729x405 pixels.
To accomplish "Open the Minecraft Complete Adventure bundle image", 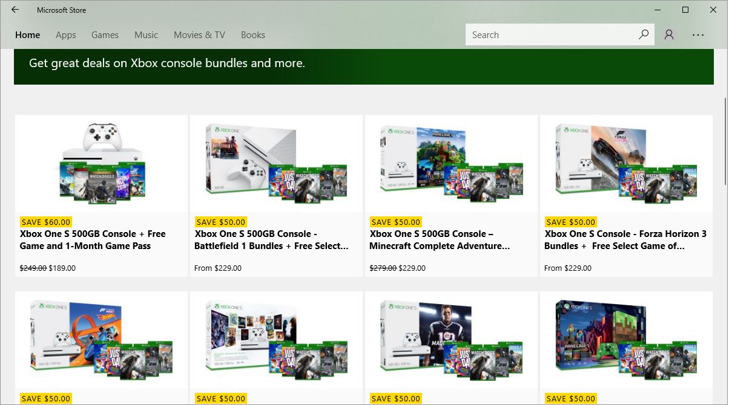I will (451, 163).
